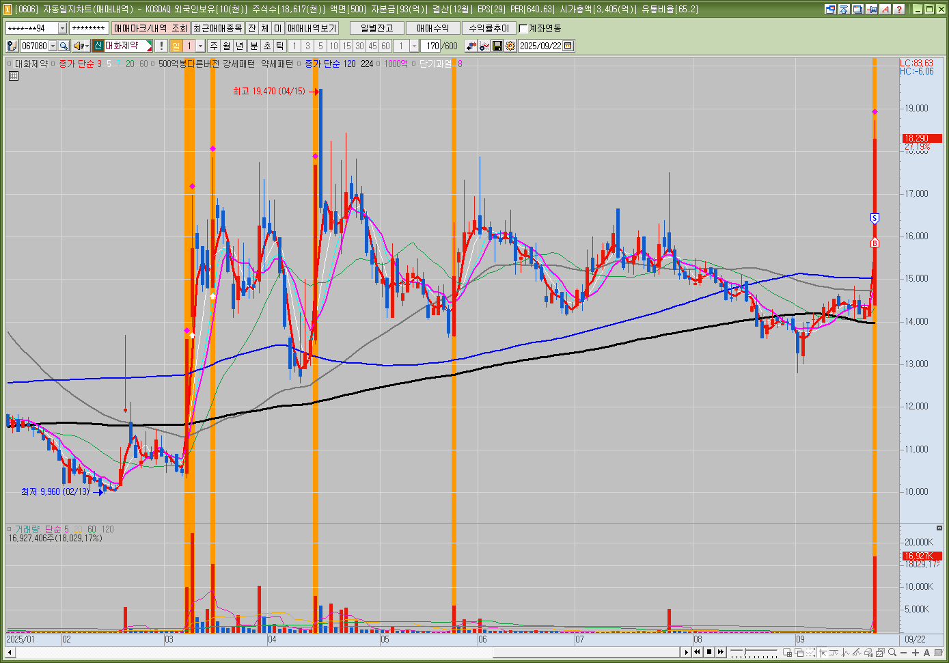Toggle the 일 daily period button
The height and width of the screenshot is (663, 949).
(x=176, y=46)
